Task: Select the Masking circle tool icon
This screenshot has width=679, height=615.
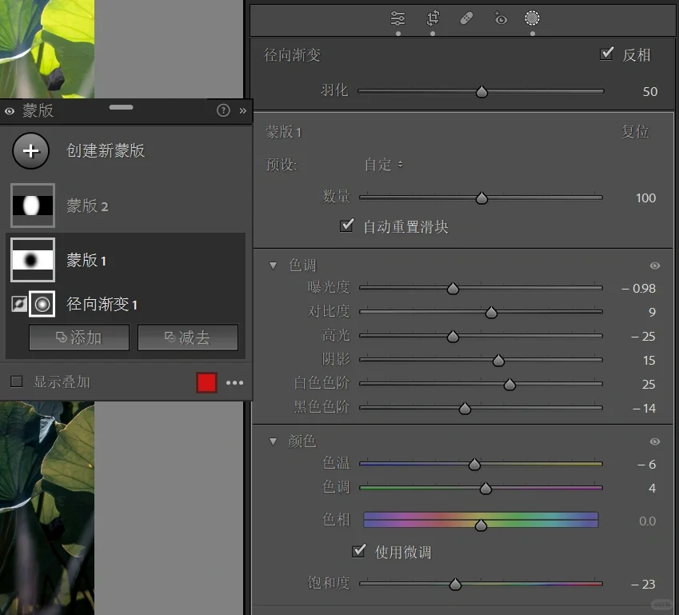Action: 532,18
